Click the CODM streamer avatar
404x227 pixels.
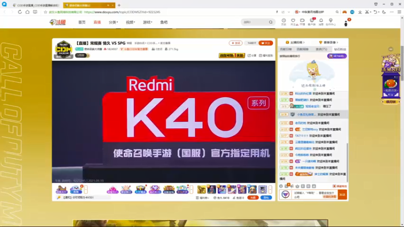(x=64, y=49)
